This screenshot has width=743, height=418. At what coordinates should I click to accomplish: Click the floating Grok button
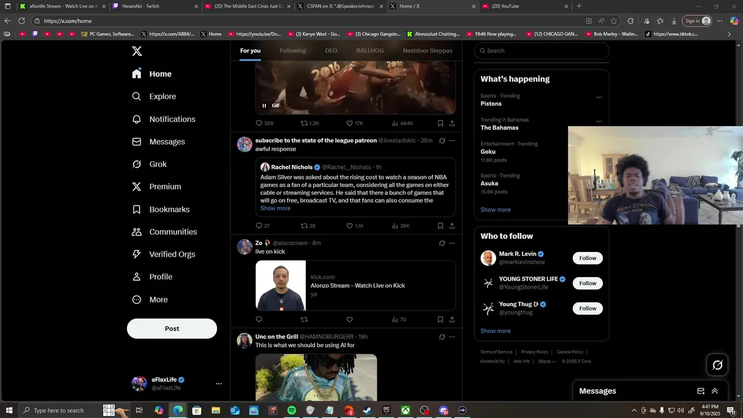(x=717, y=365)
